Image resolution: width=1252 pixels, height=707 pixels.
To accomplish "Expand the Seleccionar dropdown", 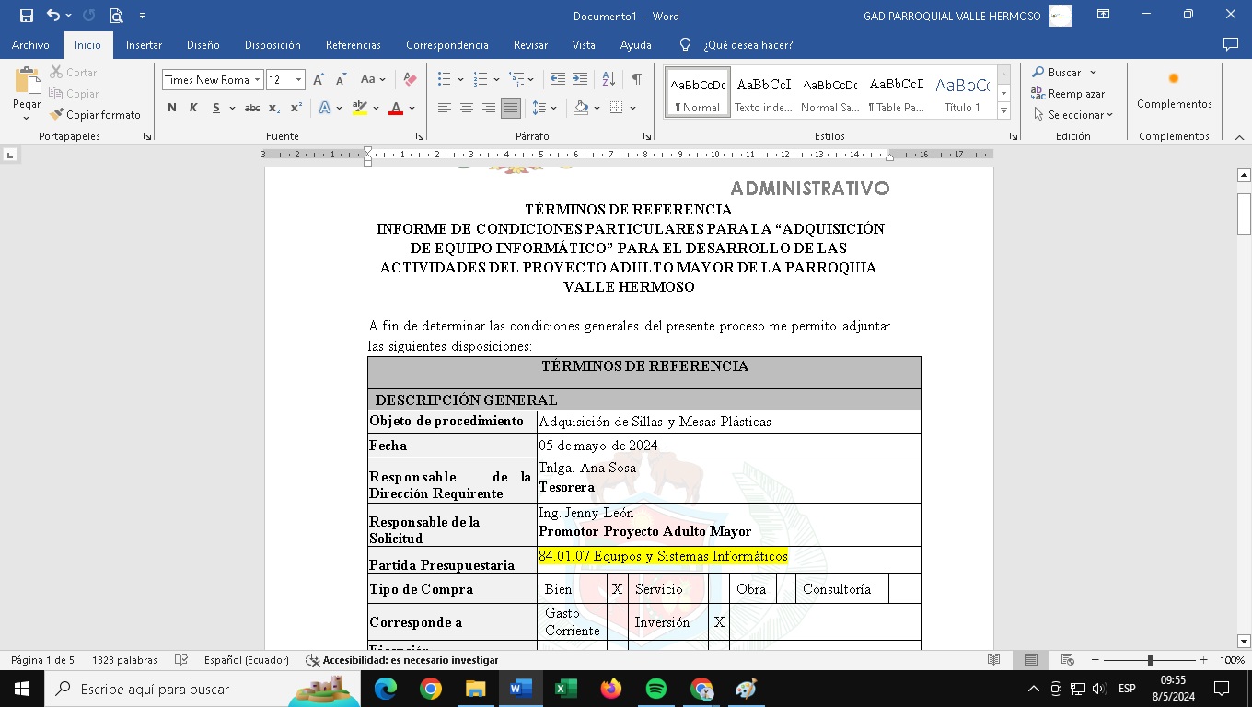I will click(1072, 115).
